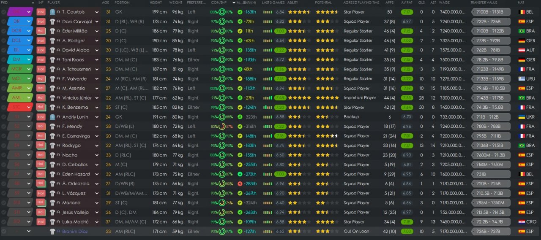541x240 pixels.
Task: Expand the dropdown arrow next to F. Valverde
Action: pos(97,79)
